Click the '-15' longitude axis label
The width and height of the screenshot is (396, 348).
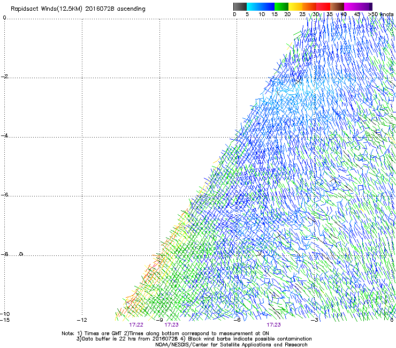(5, 320)
